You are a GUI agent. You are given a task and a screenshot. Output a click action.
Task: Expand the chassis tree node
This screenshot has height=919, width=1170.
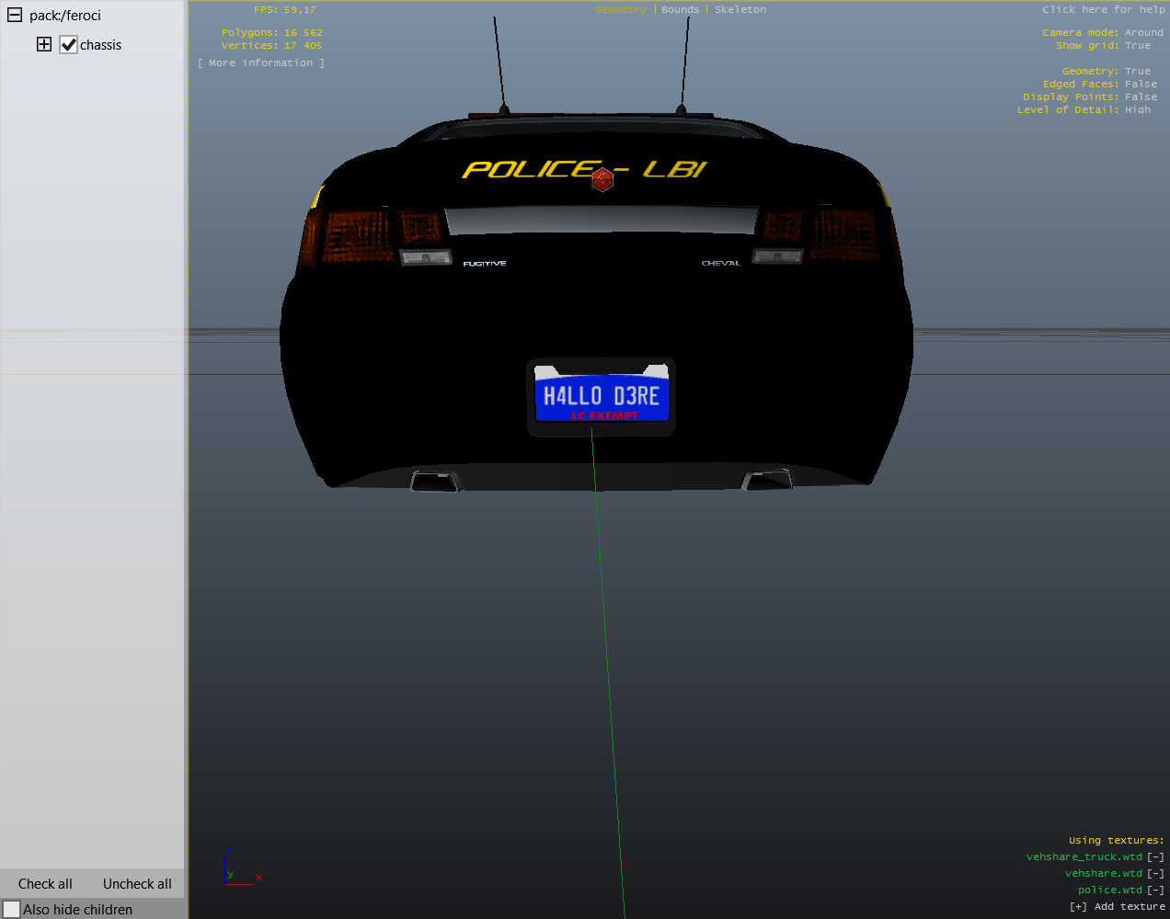click(x=44, y=45)
